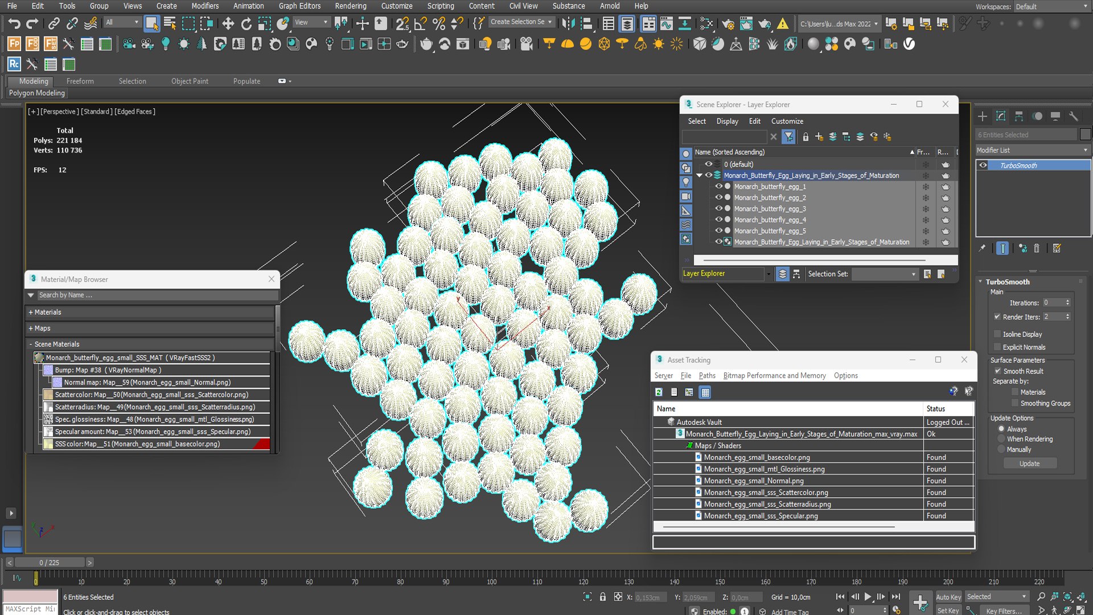Screen dimensions: 1093x615
Task: Click the Set Key button
Action: [x=948, y=610]
